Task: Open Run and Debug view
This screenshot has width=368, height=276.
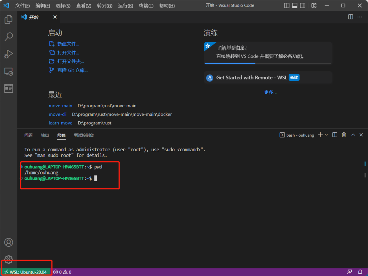Action: [x=9, y=54]
